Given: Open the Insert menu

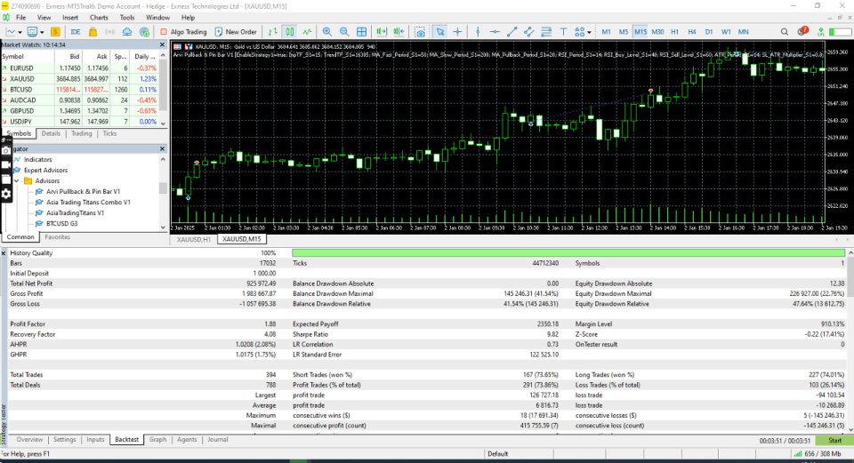Looking at the screenshot, I should point(70,18).
